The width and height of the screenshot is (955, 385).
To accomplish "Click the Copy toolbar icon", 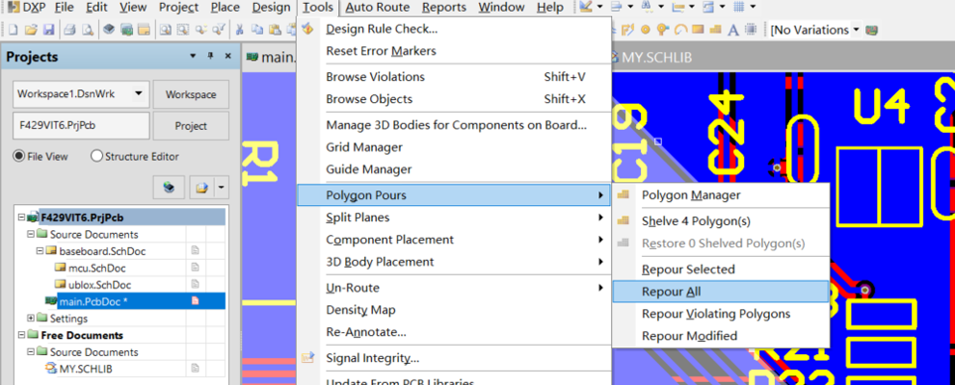I will (257, 30).
